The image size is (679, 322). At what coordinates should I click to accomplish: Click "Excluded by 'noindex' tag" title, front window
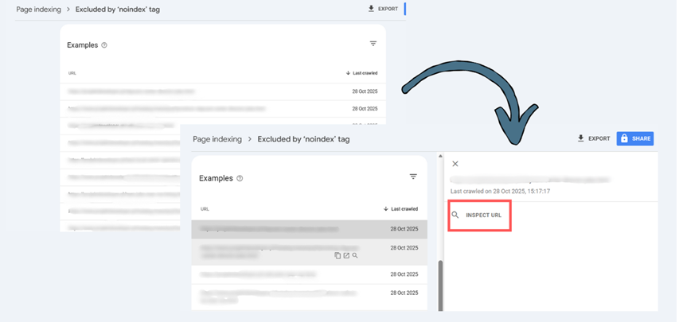303,139
